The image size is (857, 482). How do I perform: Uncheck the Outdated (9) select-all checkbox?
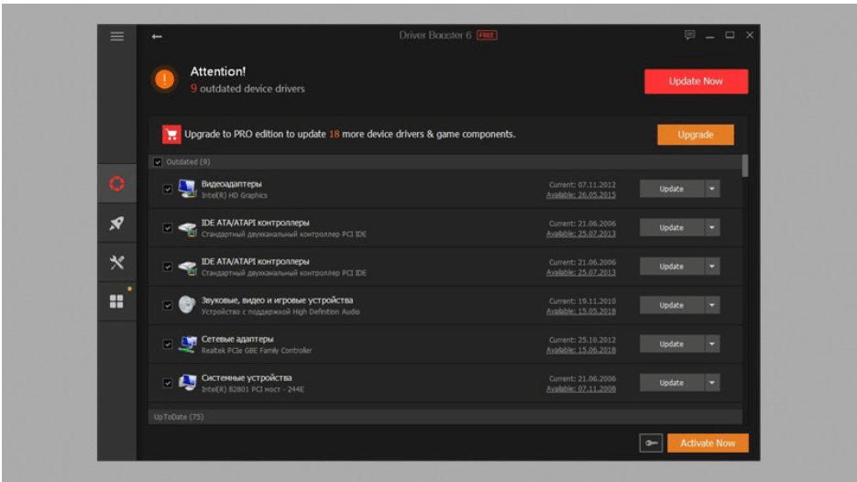point(159,162)
